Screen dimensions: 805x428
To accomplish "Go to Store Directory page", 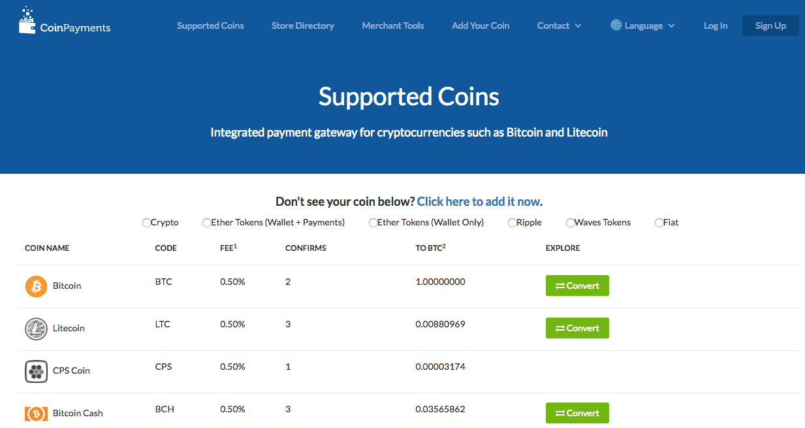I will [x=303, y=25].
